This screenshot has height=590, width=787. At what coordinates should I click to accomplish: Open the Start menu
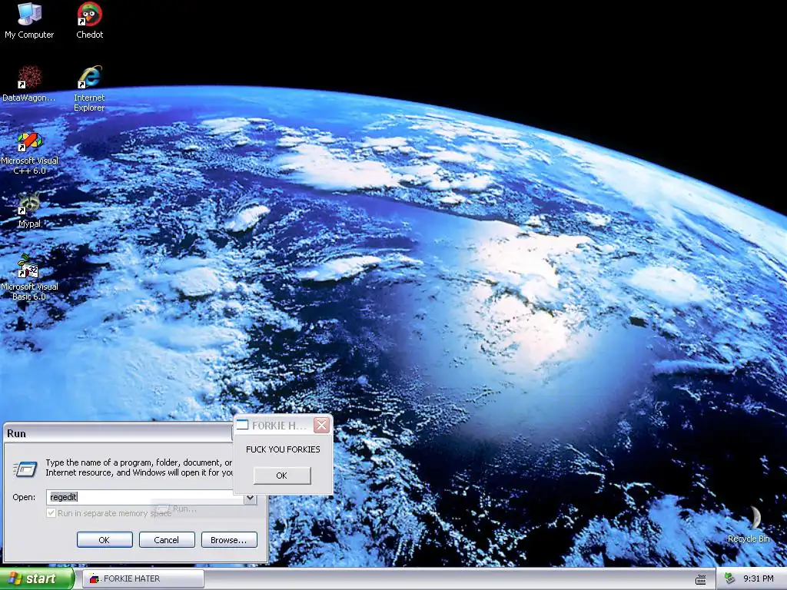click(37, 578)
